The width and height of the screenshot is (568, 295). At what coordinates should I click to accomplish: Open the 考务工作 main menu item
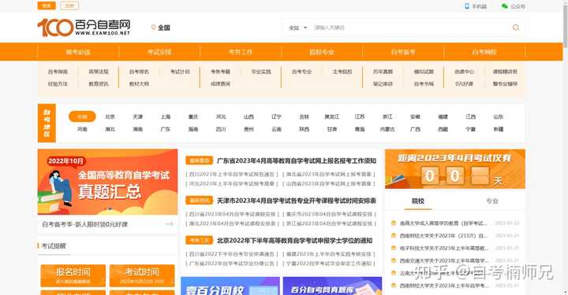[241, 52]
